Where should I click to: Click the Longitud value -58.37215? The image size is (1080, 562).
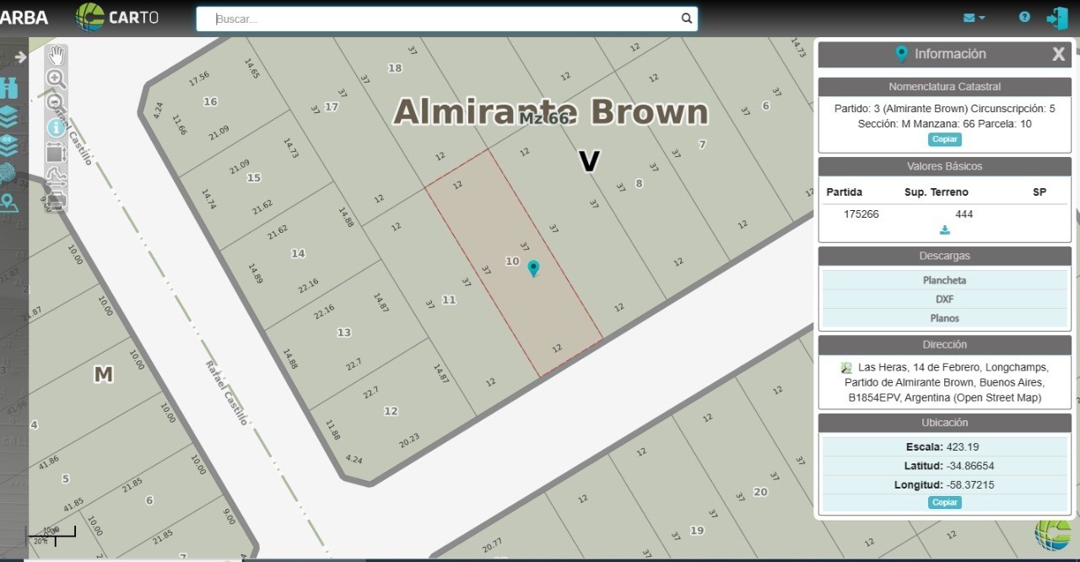970,485
